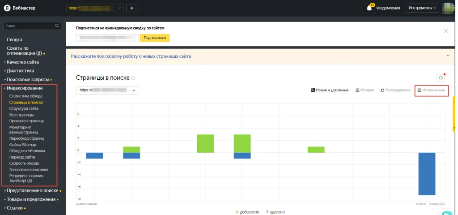Viewport: 458px width, 215px height.
Task: Open URL filter dropdown above chart
Action: 107,90
